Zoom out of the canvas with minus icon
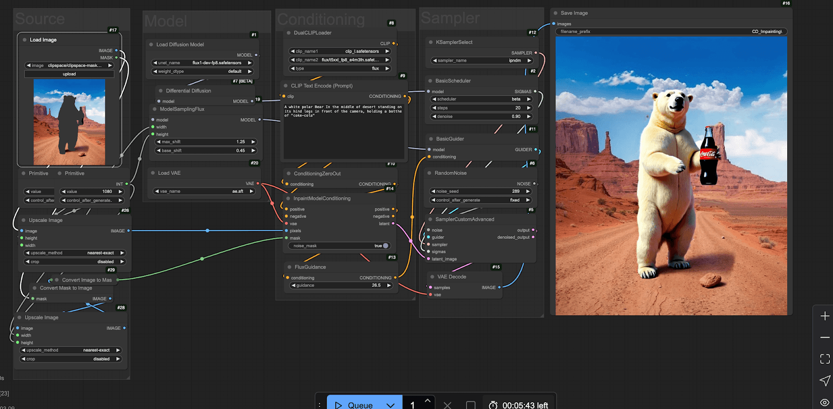The height and width of the screenshot is (409, 833). coord(825,338)
